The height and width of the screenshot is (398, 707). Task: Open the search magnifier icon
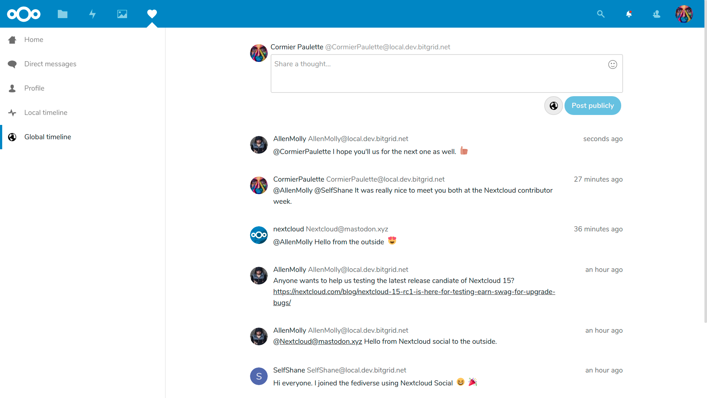point(601,14)
